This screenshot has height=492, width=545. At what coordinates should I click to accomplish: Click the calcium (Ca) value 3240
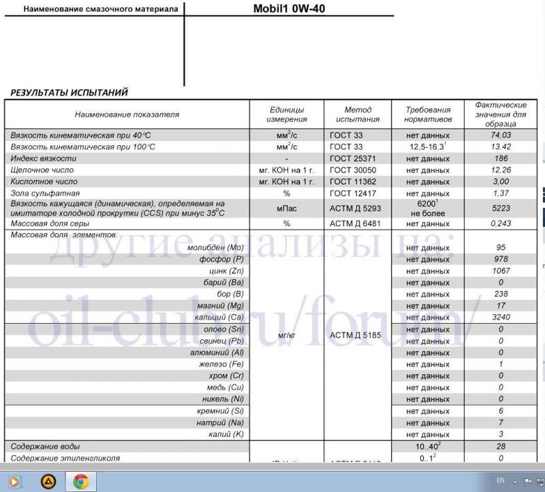click(500, 318)
